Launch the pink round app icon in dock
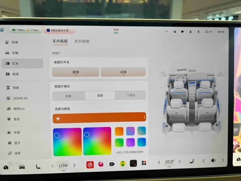This screenshot has height=181, width=241. (101, 164)
